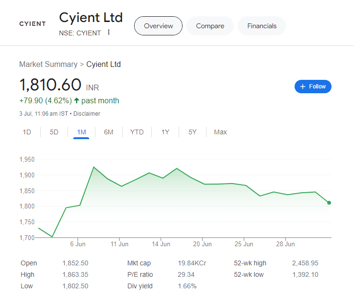Click the 28 Jun date axis label
Image resolution: width=354 pixels, height=295 pixels.
point(285,244)
